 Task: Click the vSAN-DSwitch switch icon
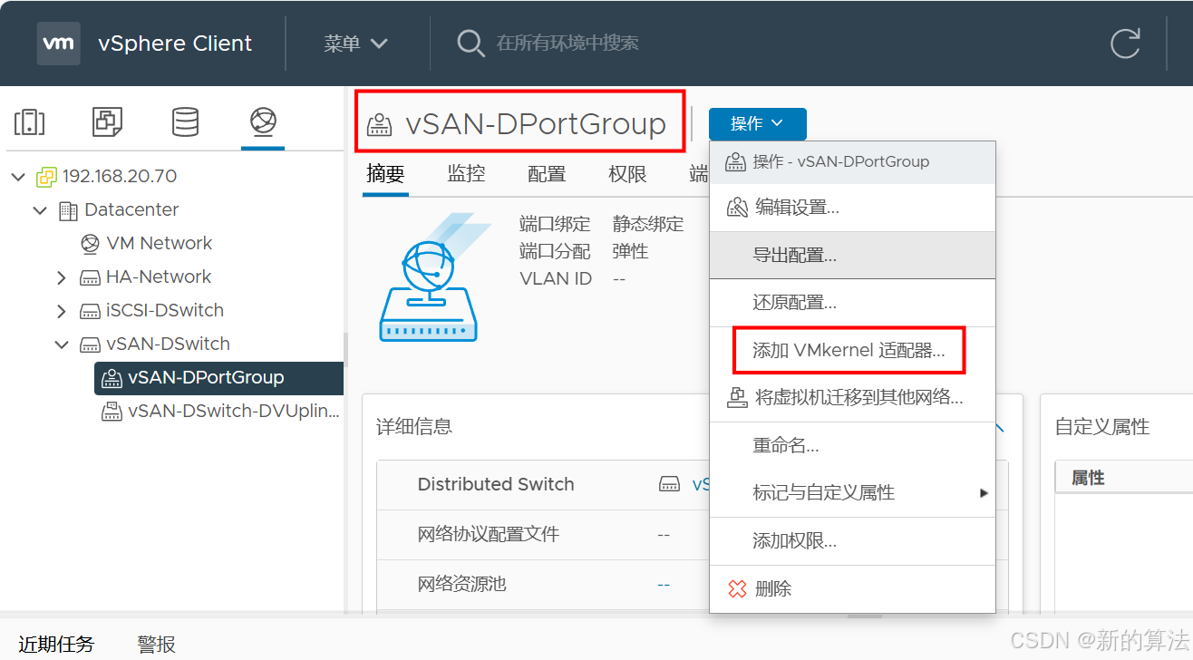pos(90,345)
